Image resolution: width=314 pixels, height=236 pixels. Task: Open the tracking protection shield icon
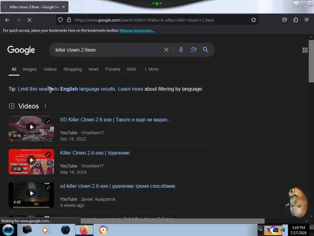pyautogui.click(x=60, y=20)
